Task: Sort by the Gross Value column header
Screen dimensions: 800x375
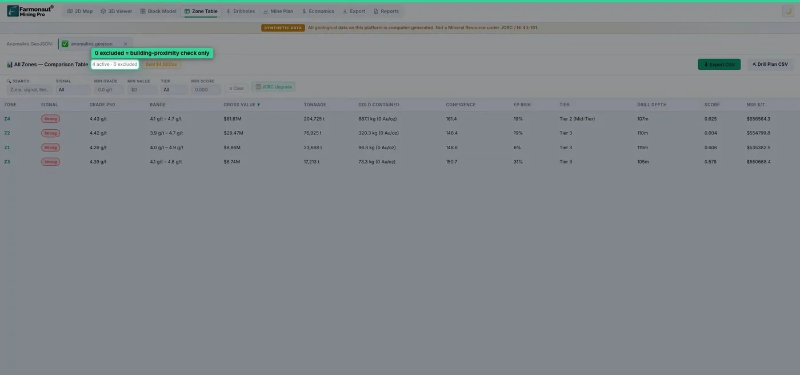Action: [242, 105]
